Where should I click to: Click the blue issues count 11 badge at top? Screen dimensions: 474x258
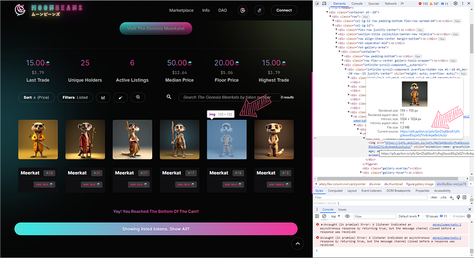(x=445, y=4)
